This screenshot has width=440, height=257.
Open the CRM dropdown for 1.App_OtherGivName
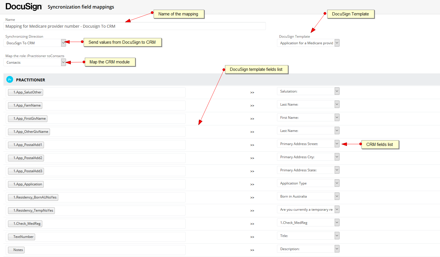tap(308, 130)
